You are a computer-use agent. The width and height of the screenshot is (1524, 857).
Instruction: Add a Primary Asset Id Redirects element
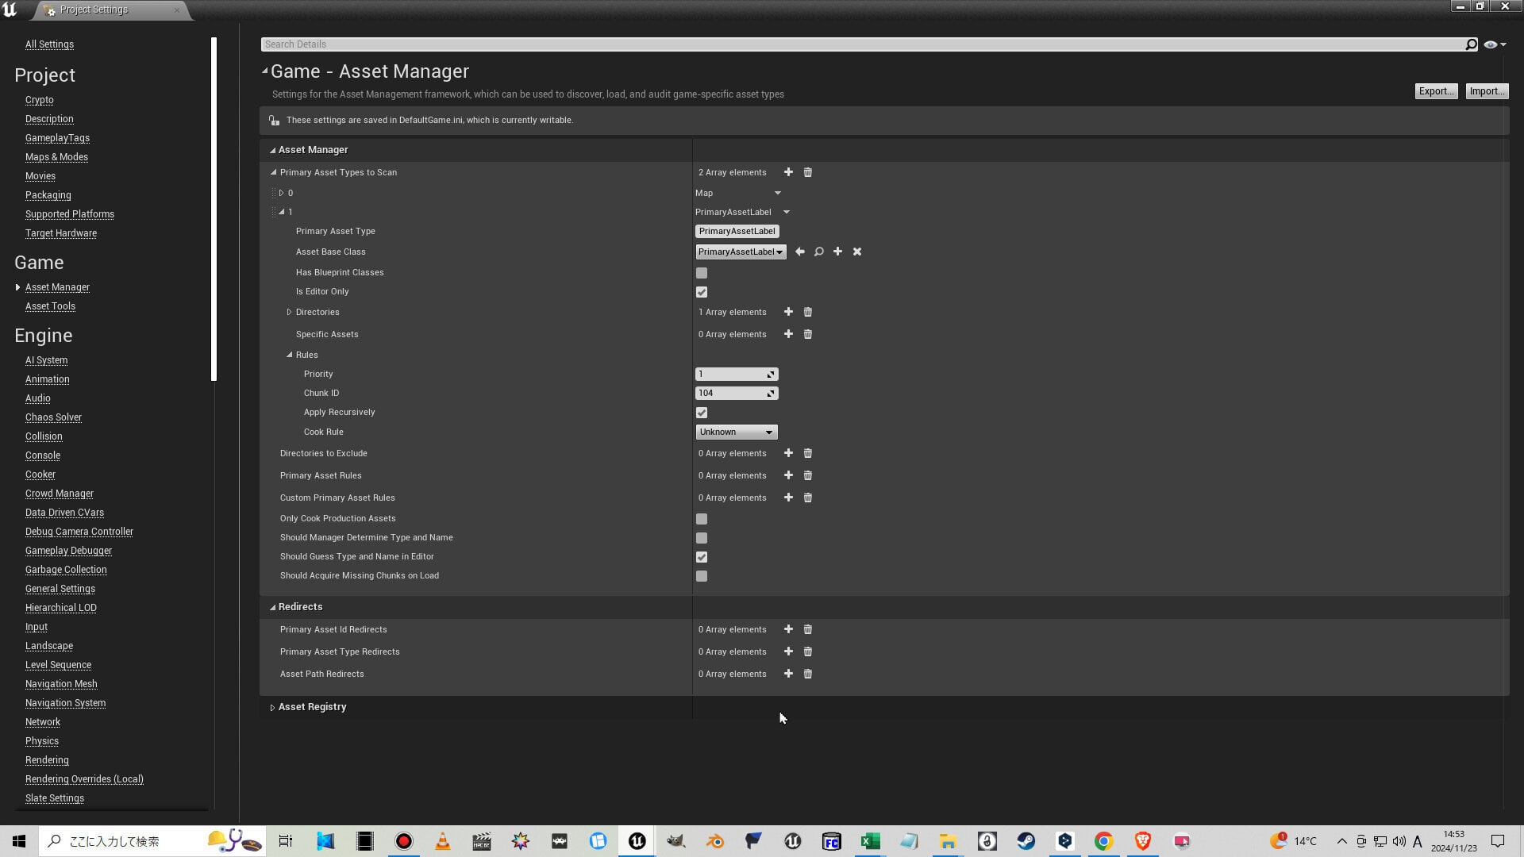point(788,629)
